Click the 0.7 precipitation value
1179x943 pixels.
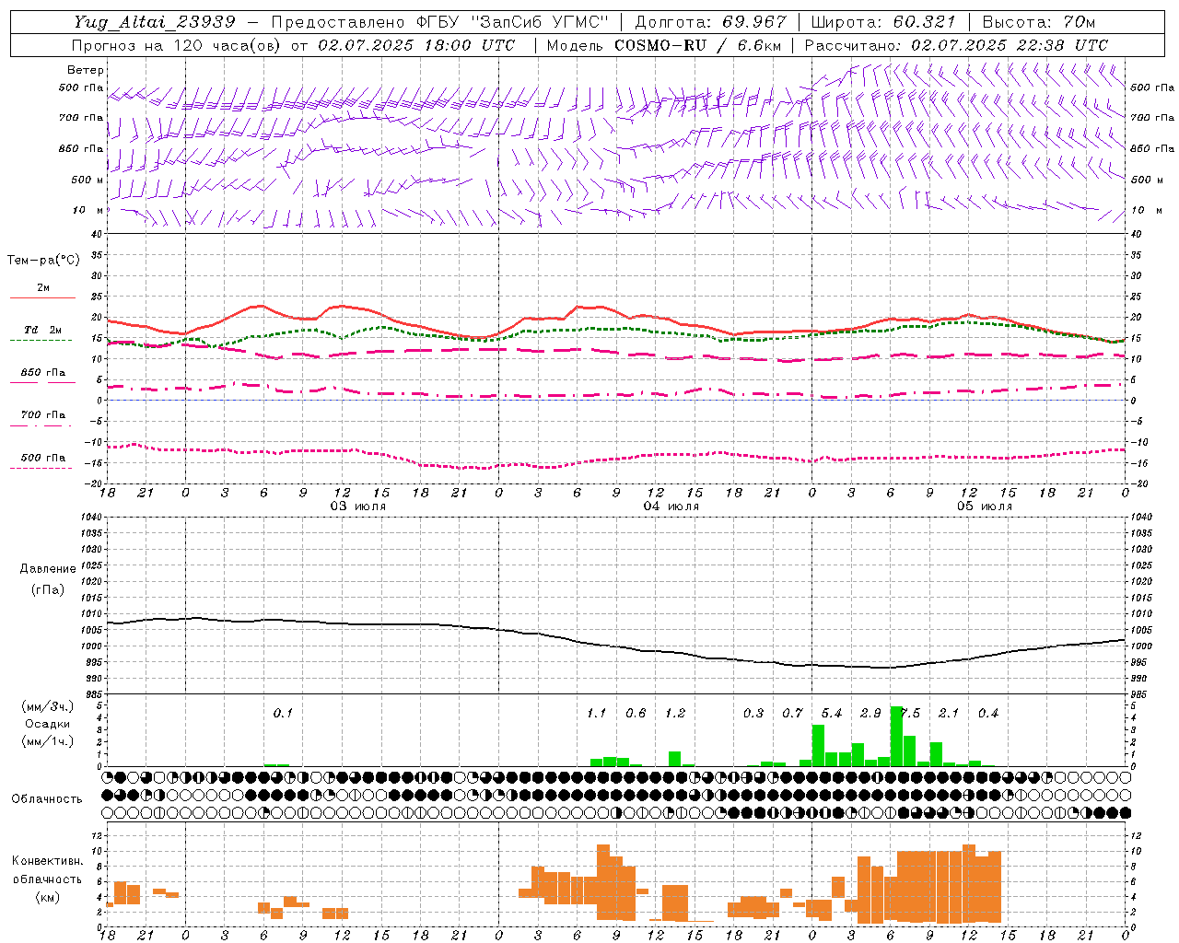point(793,714)
